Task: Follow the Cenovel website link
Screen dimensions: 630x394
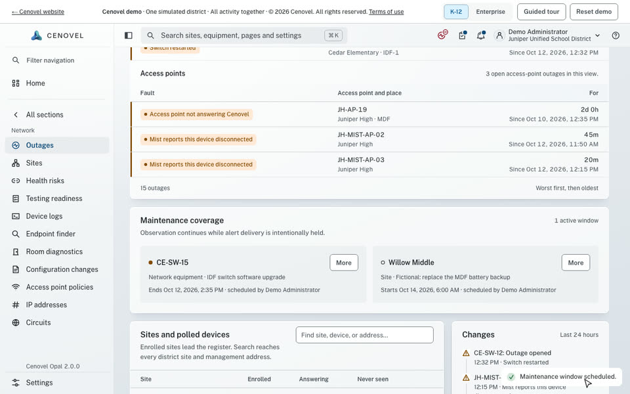Action: point(38,12)
